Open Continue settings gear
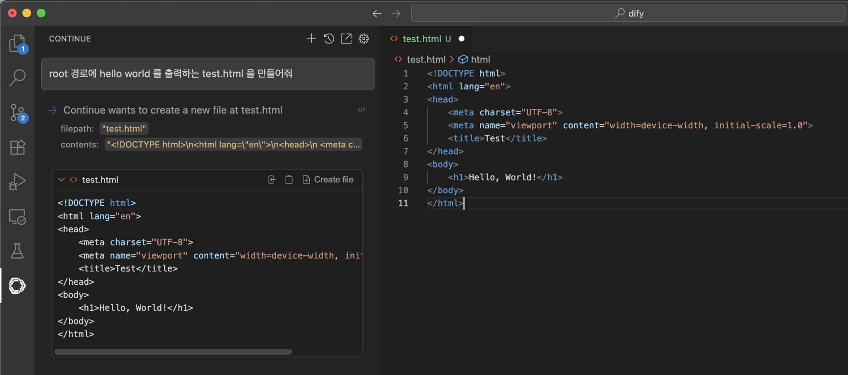Image resolution: width=848 pixels, height=375 pixels. [363, 38]
